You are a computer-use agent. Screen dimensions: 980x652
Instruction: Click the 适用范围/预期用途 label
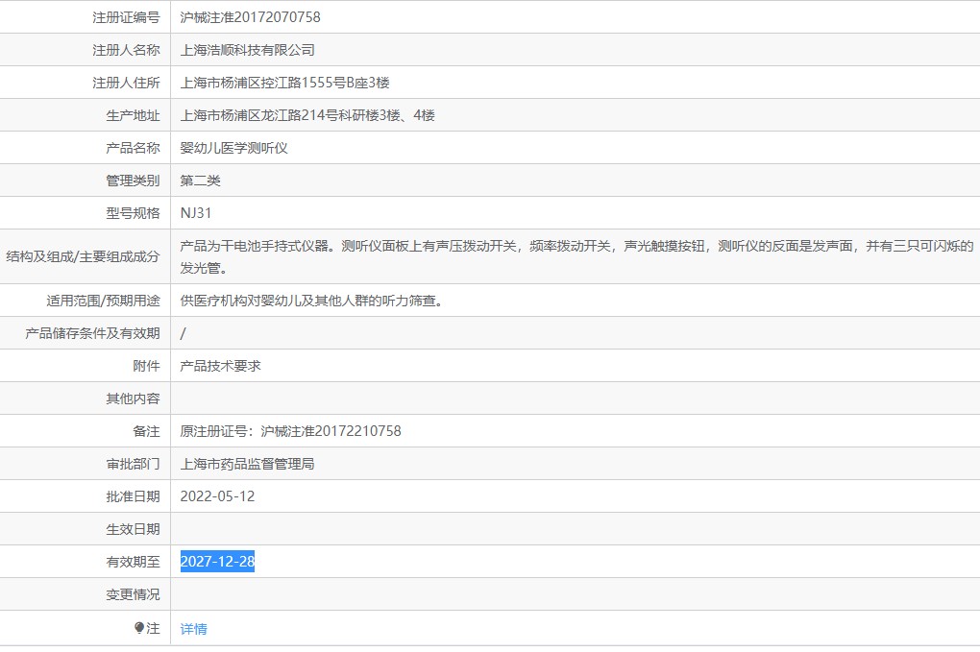[103, 301]
